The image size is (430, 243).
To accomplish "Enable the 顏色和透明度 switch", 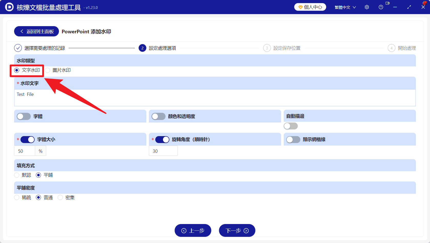I will (x=158, y=116).
